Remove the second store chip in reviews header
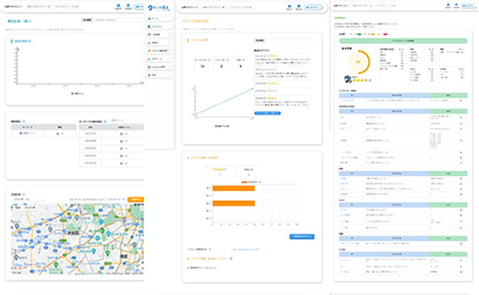 250,7
